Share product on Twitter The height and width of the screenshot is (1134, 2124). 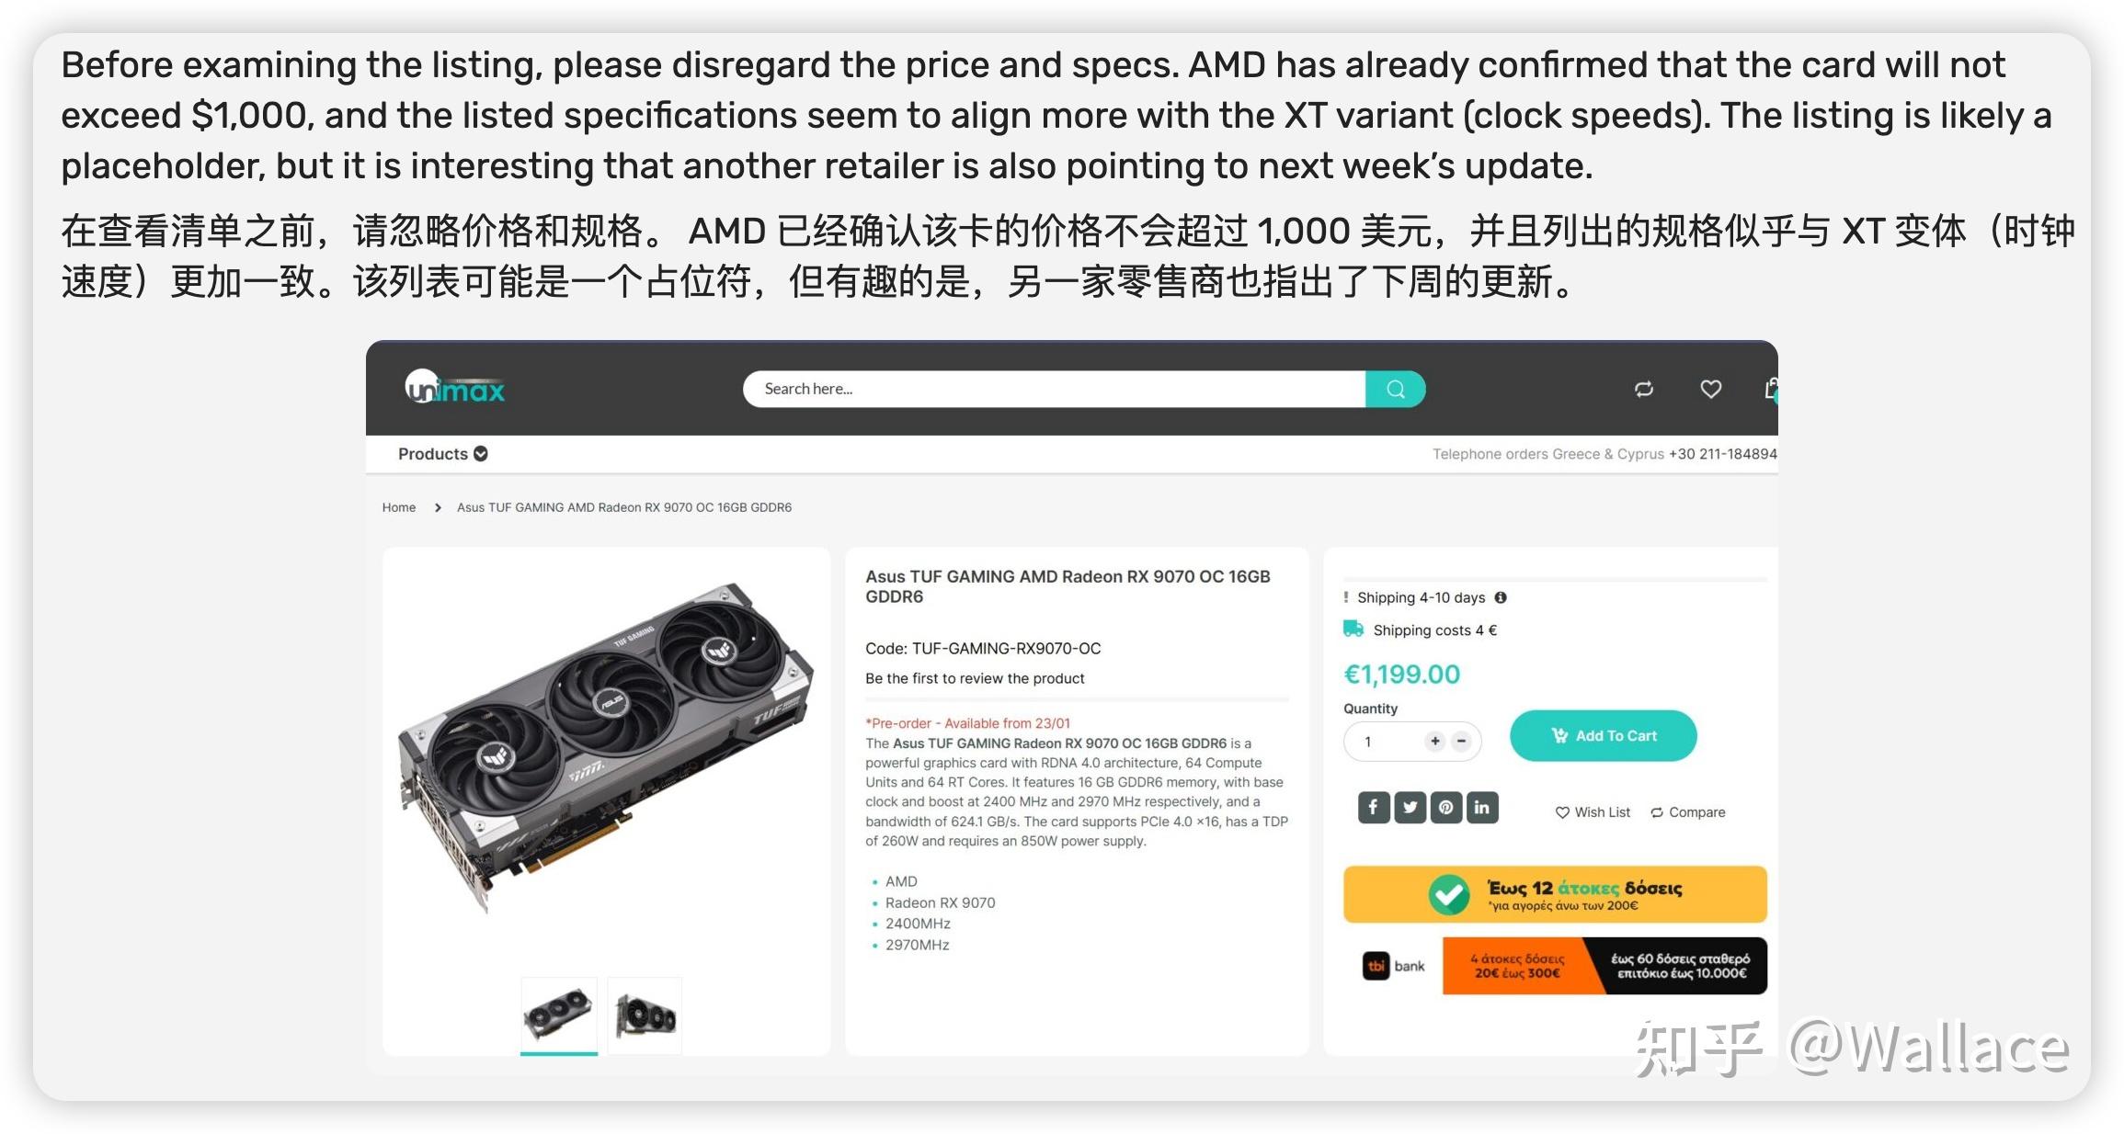[1410, 807]
